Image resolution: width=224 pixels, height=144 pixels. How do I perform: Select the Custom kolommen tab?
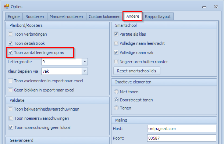(104, 17)
